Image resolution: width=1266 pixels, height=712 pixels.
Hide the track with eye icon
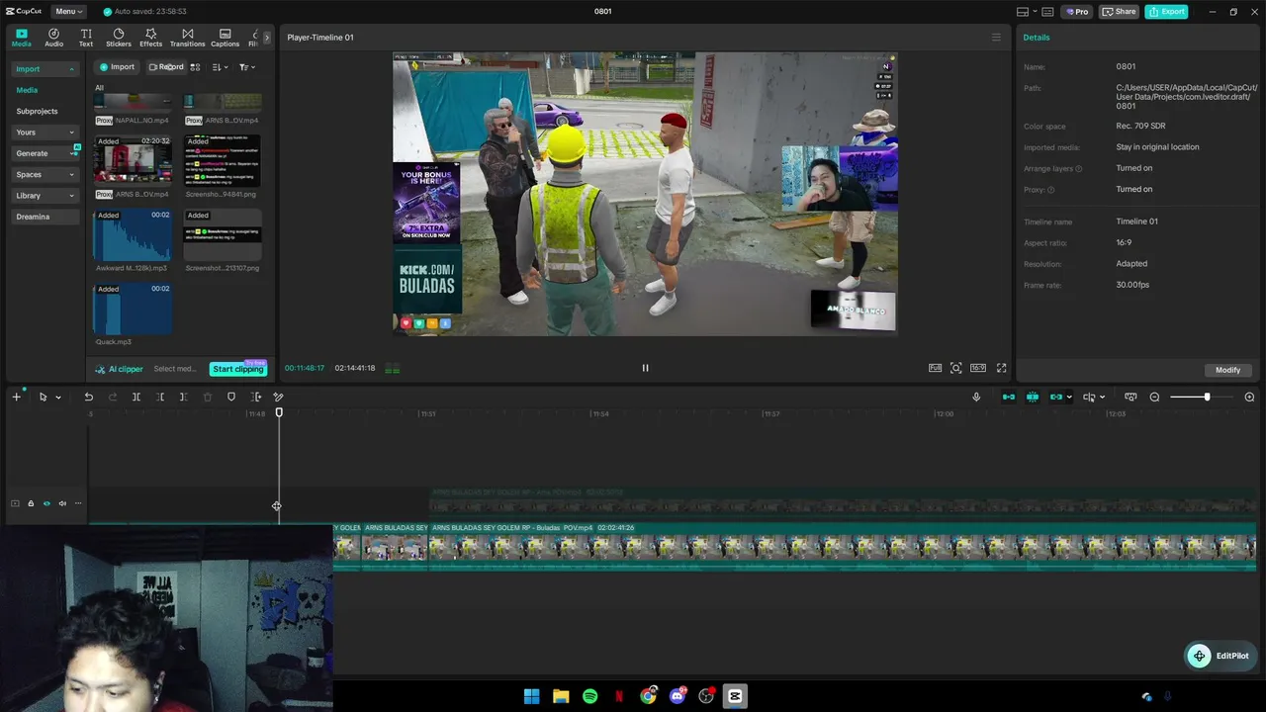point(46,503)
